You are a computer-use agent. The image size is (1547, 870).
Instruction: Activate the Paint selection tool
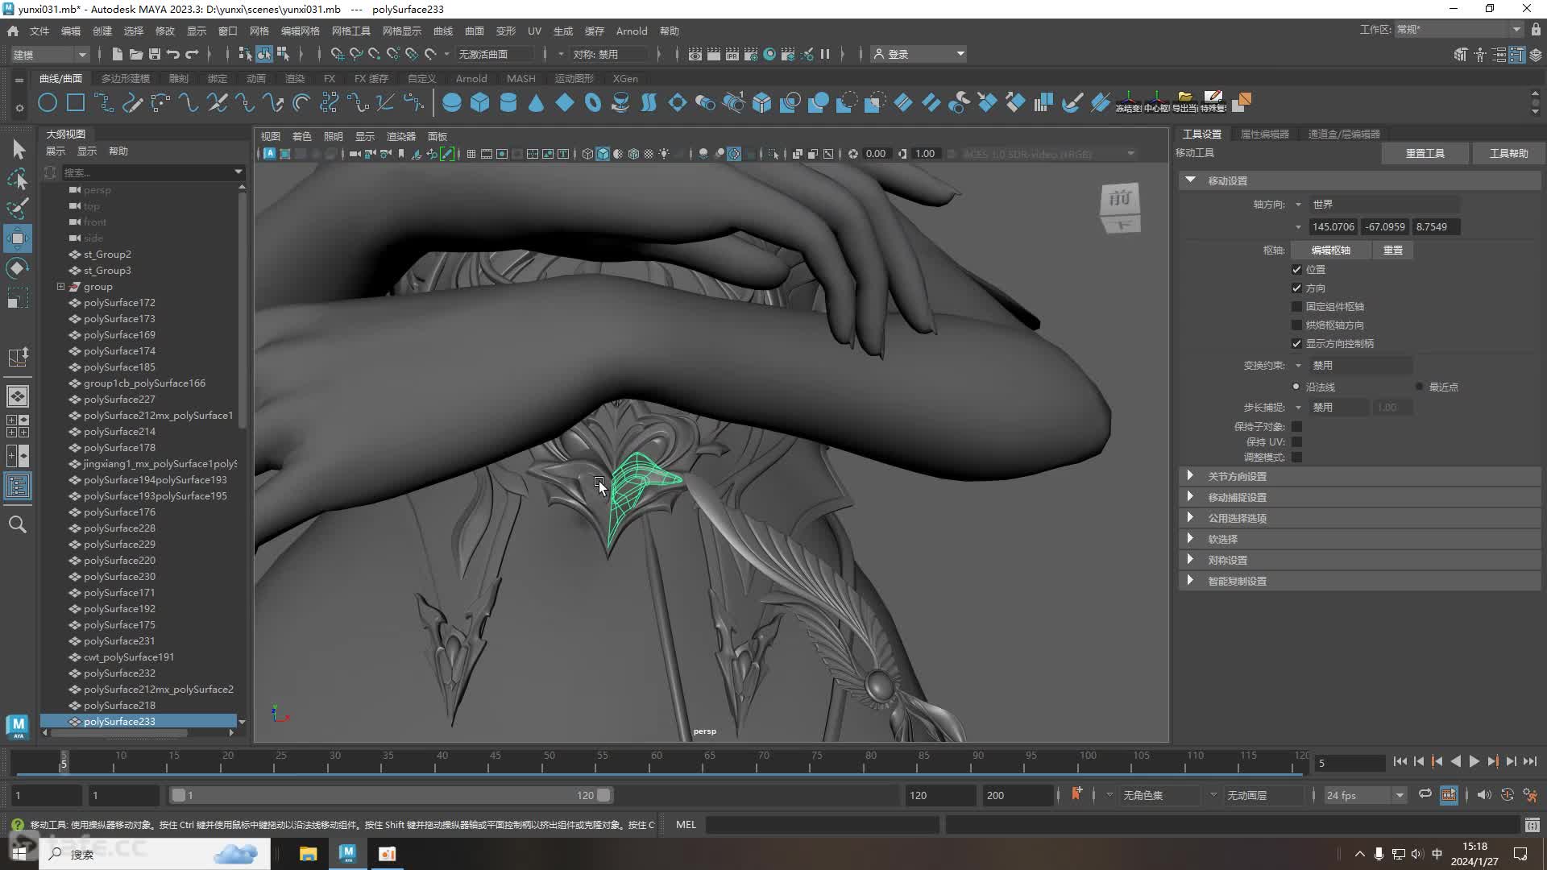click(x=18, y=209)
